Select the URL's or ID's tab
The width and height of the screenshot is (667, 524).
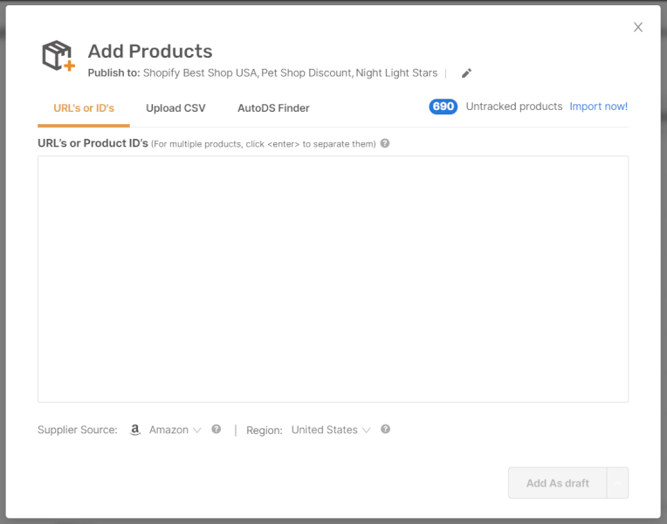[84, 108]
